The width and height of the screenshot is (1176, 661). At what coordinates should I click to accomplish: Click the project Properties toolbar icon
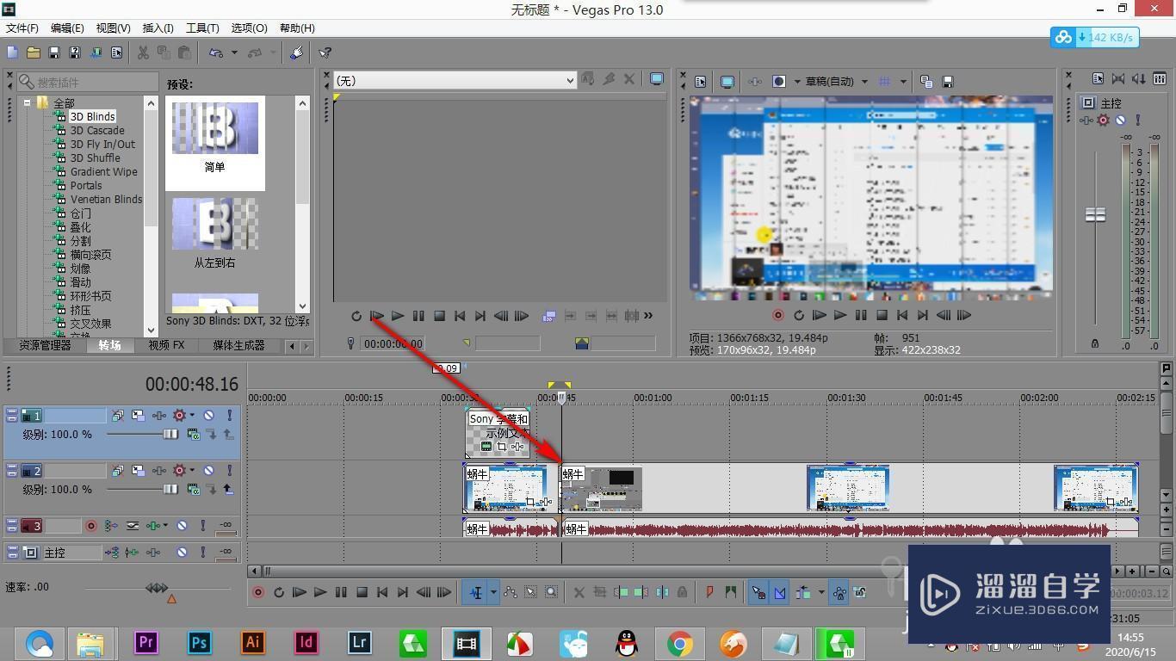[116, 53]
